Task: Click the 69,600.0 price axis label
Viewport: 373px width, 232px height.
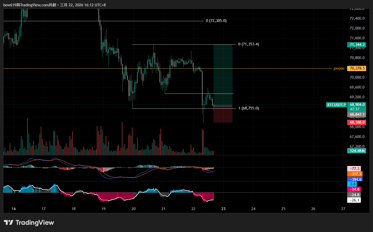Action: (357, 87)
